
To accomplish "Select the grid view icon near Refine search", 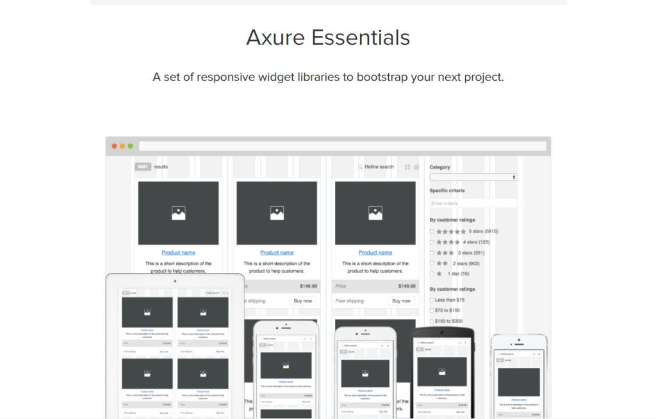I will click(x=409, y=167).
